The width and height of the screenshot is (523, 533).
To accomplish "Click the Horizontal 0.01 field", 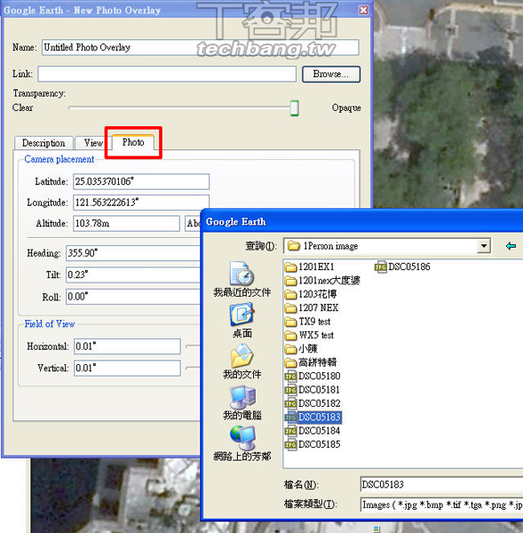I will 127,346.
